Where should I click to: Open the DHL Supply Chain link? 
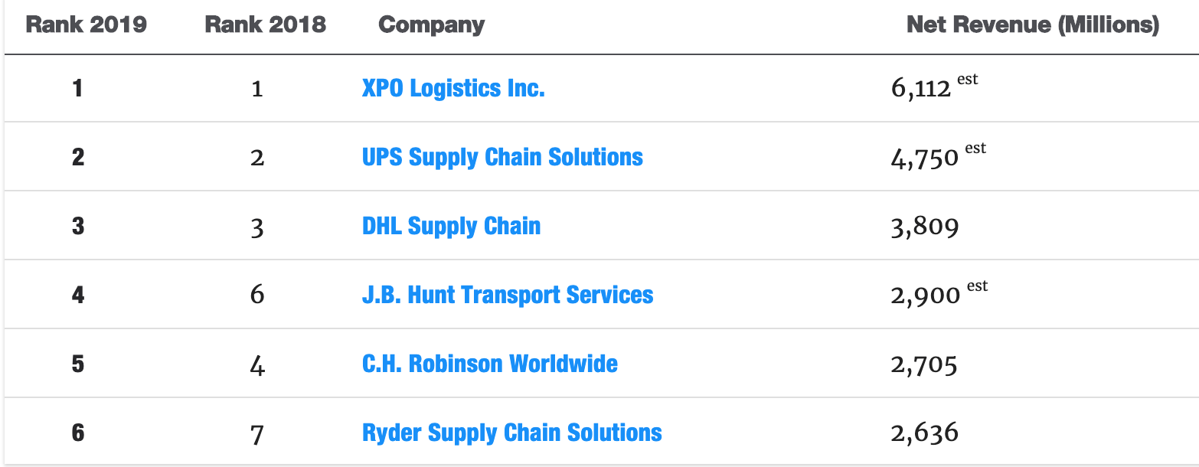pyautogui.click(x=451, y=226)
